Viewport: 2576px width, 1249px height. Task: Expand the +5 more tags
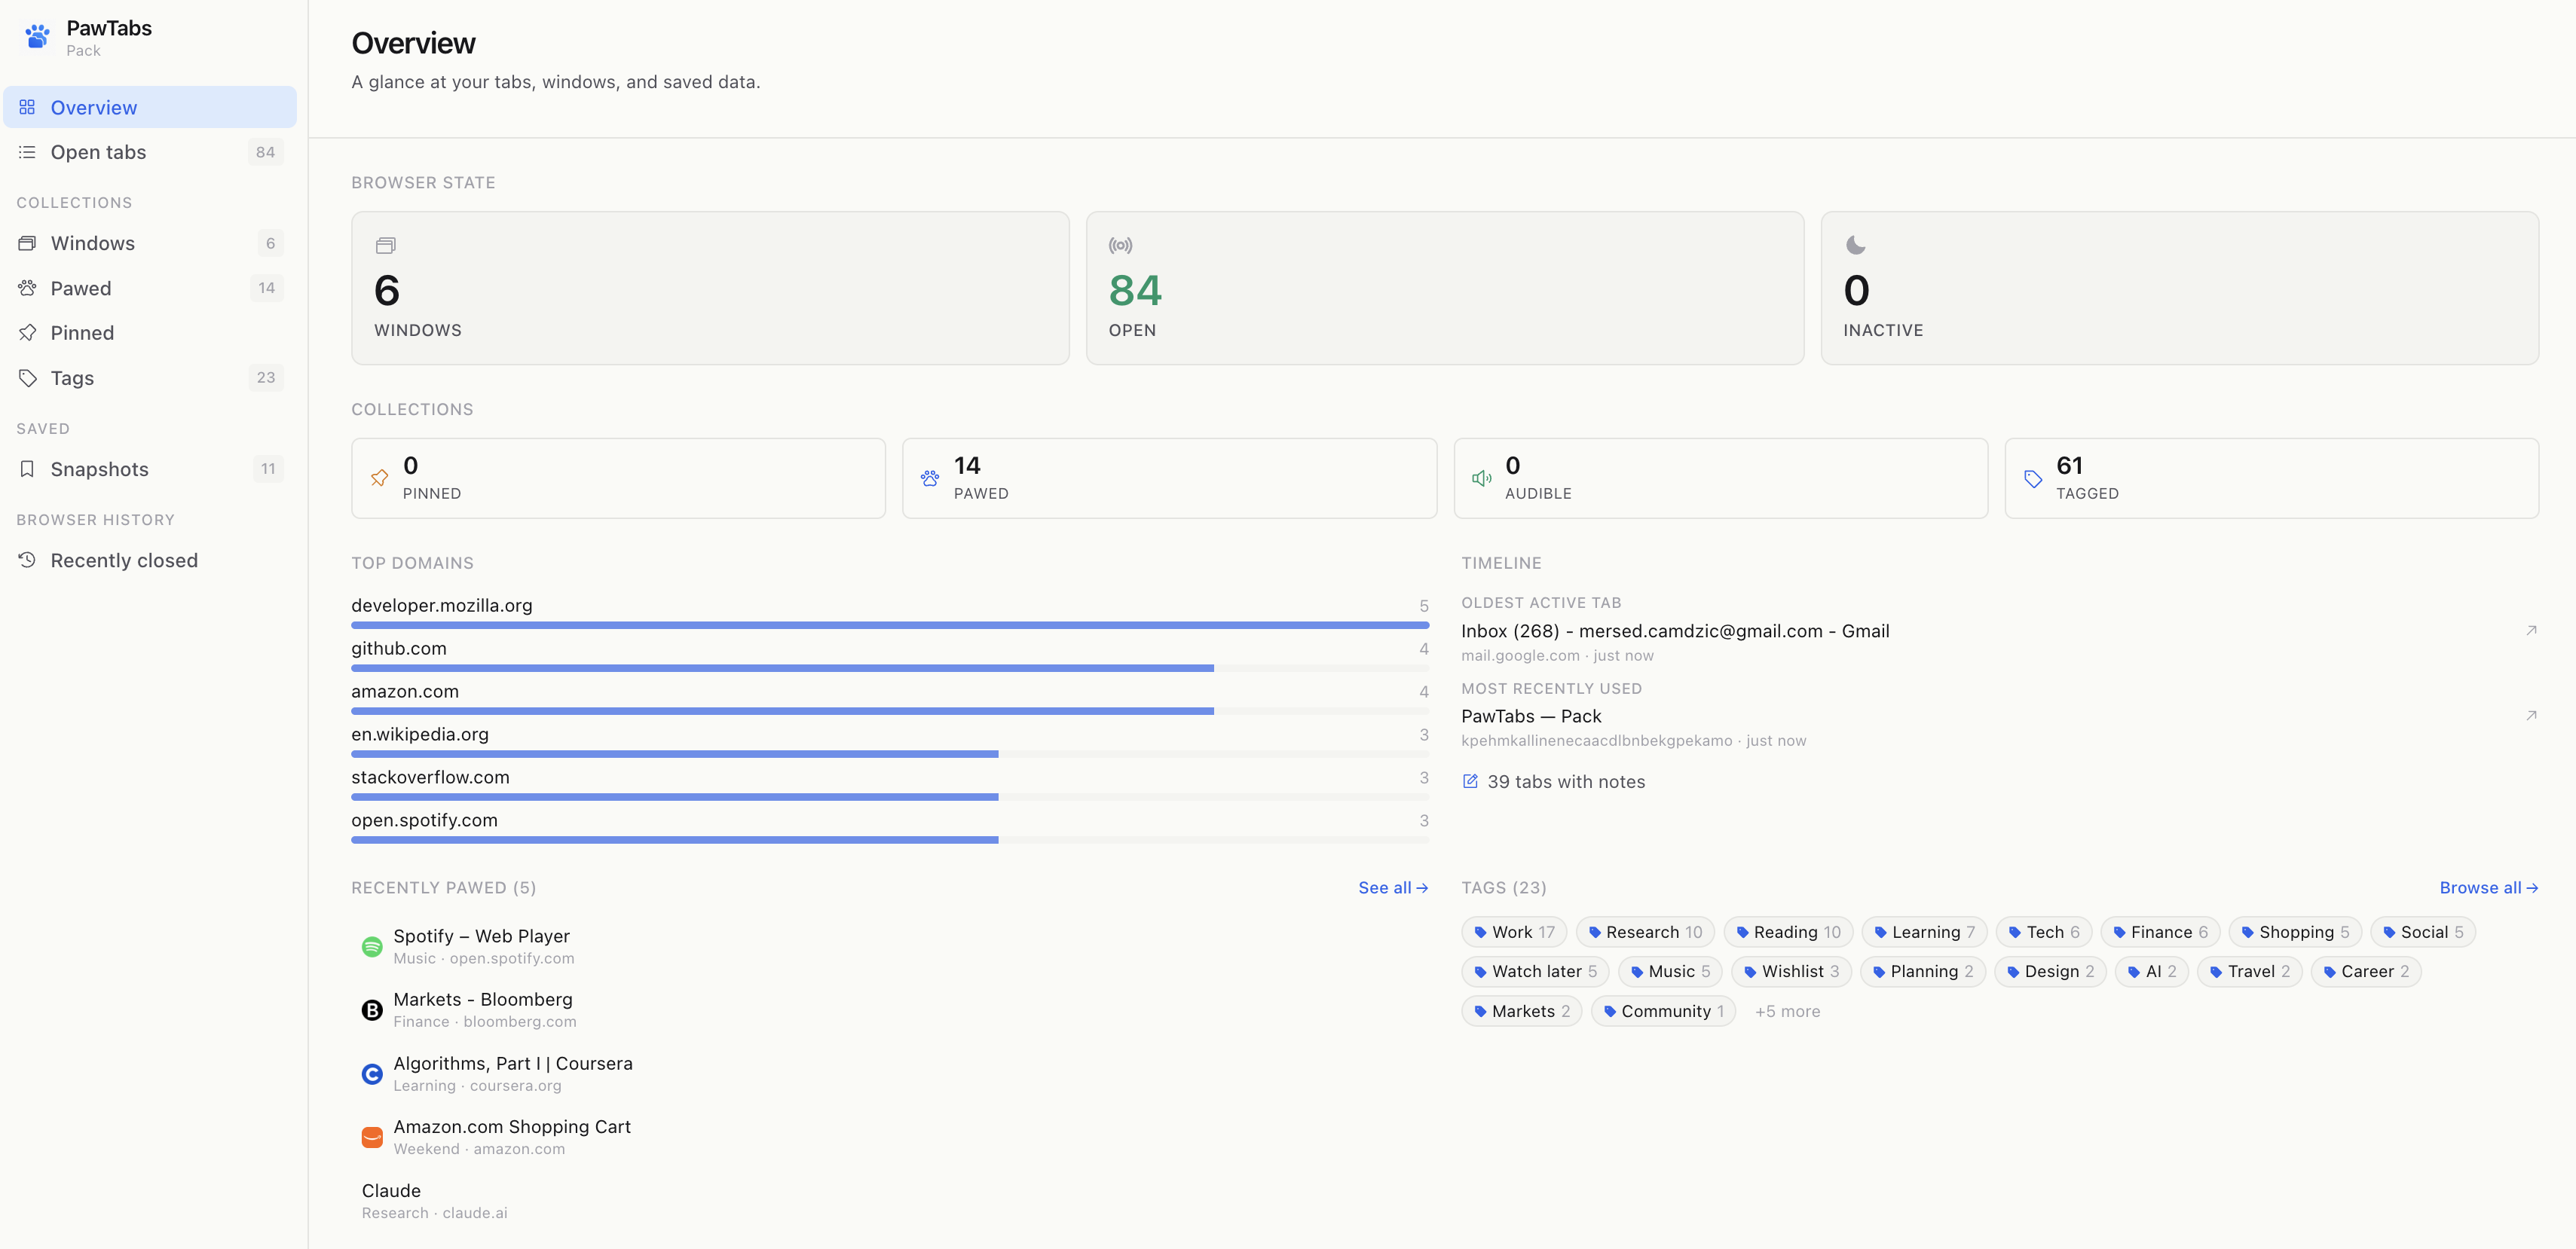click(x=1787, y=1011)
